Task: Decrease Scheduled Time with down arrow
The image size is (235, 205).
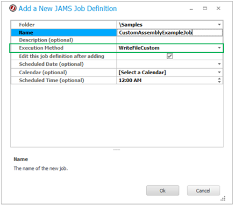Action: (219, 82)
